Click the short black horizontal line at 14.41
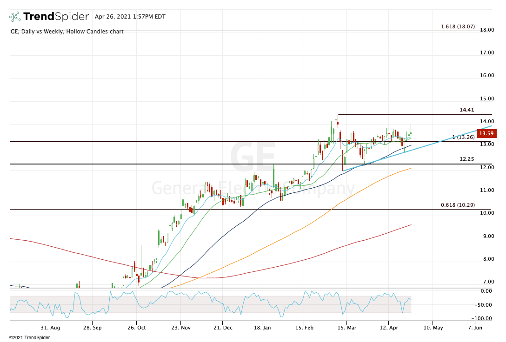Screen dimensions: 506x342 (415, 115)
